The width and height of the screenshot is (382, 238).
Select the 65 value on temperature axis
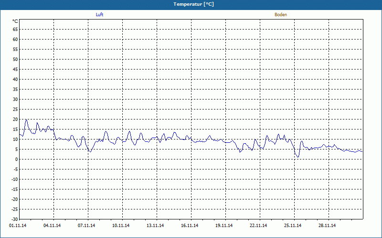(15, 30)
